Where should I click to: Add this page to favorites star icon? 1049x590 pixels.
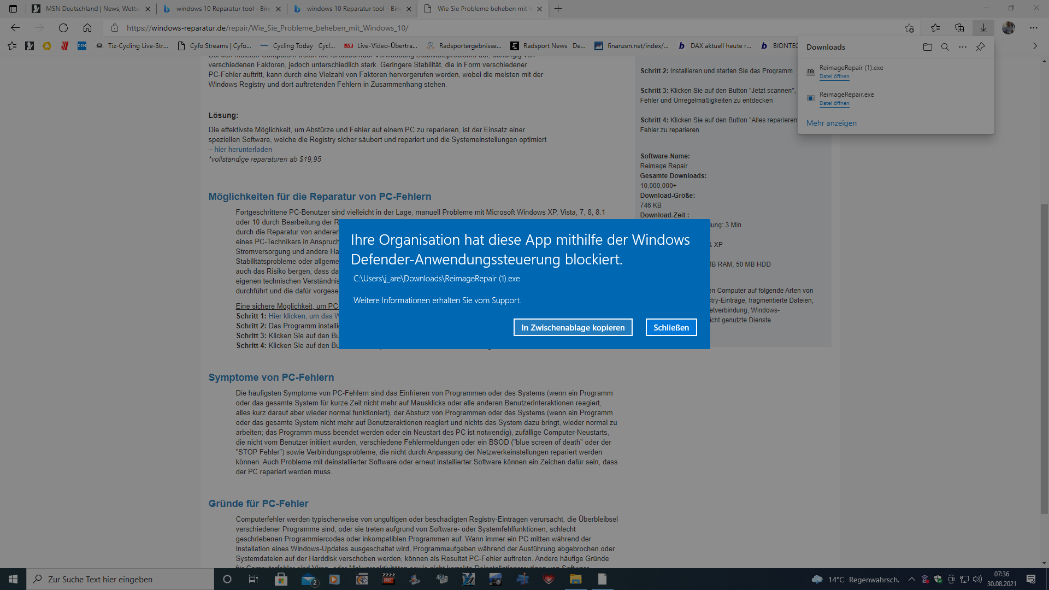pos(909,28)
